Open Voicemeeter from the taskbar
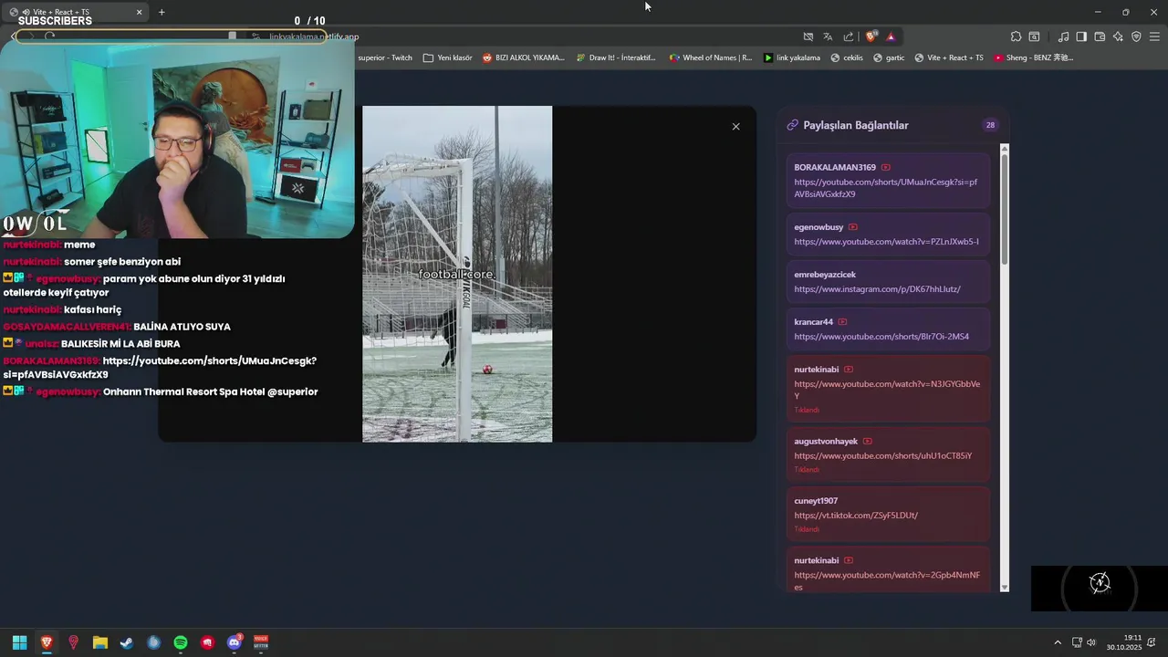 tap(261, 642)
